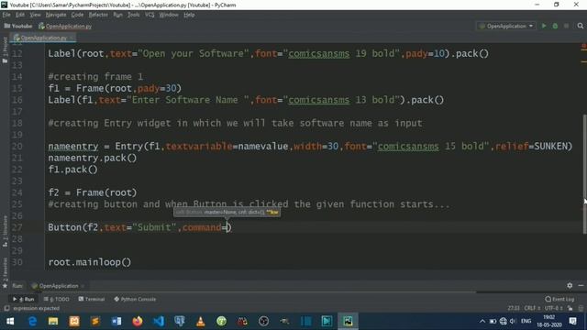Toggle tool window bars icon in status bar

pos(6,308)
